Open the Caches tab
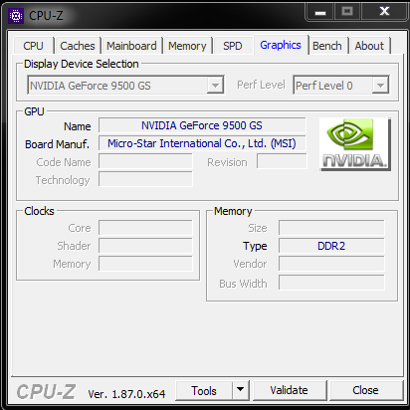The height and width of the screenshot is (410, 410). [78, 46]
